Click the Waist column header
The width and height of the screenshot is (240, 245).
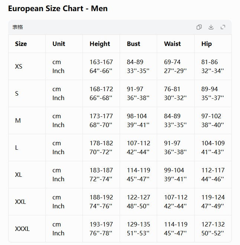pos(172,44)
